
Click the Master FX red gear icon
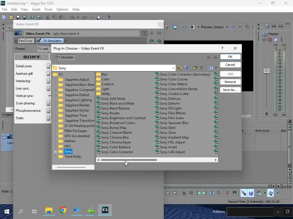coord(270,40)
